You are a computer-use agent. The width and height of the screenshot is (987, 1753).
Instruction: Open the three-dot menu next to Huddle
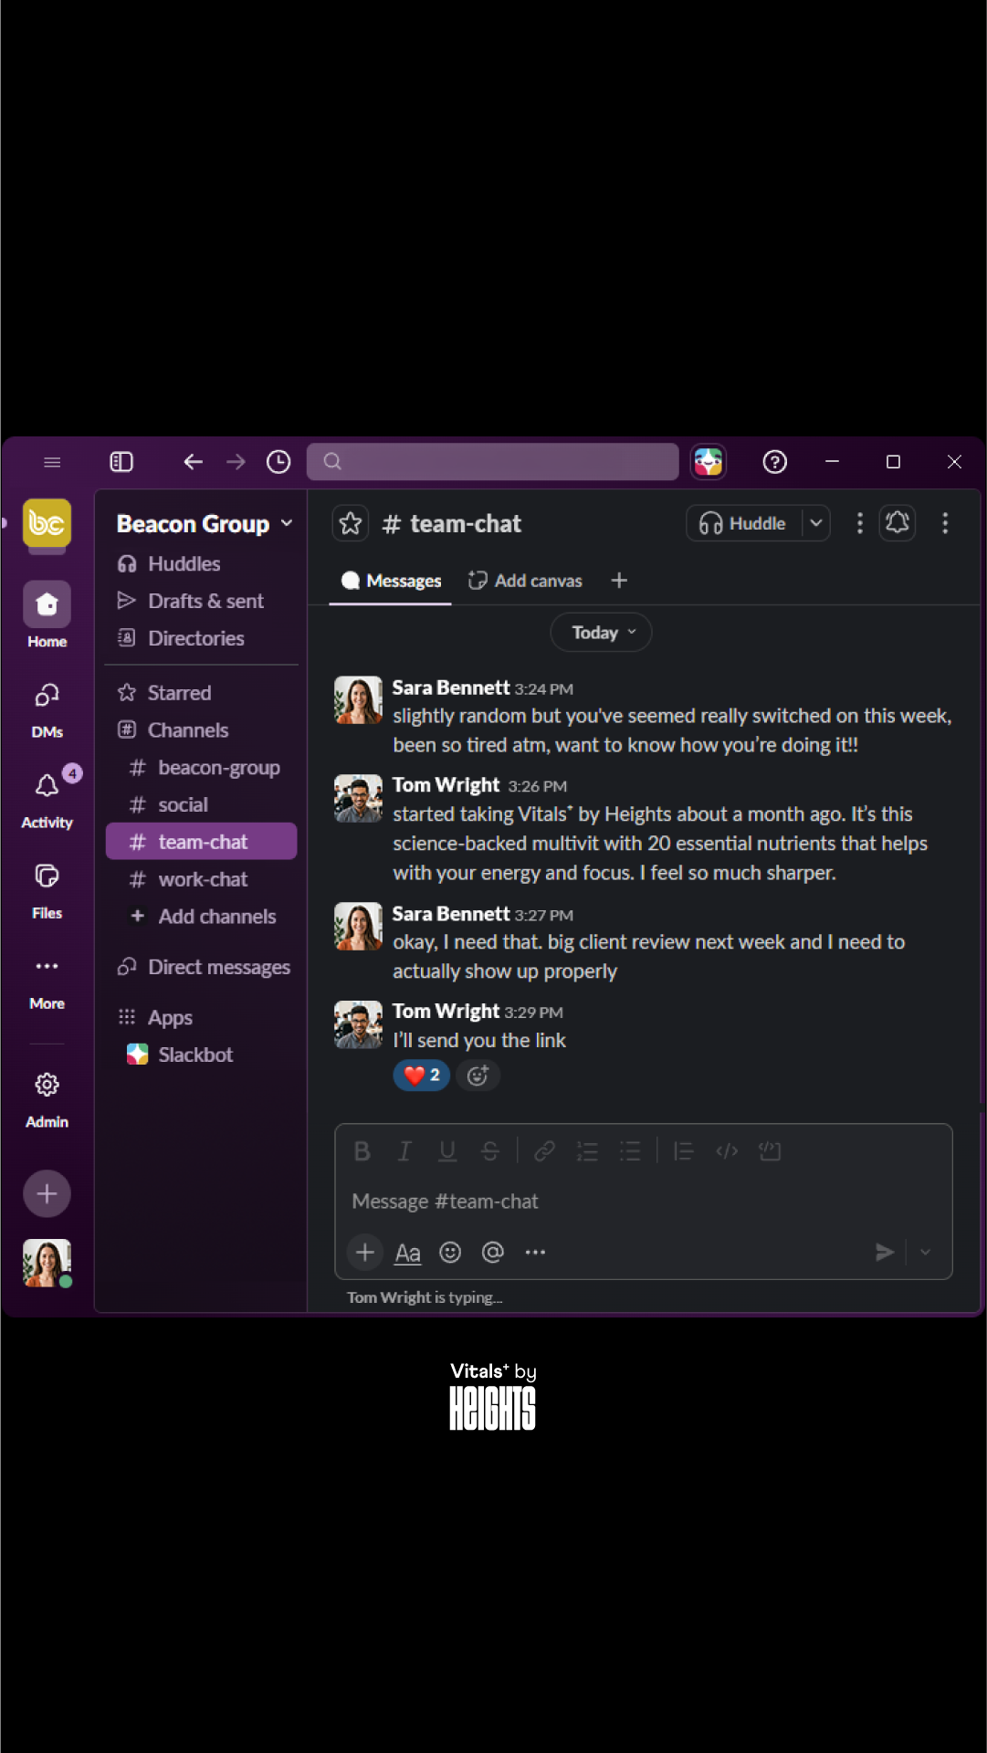[859, 523]
